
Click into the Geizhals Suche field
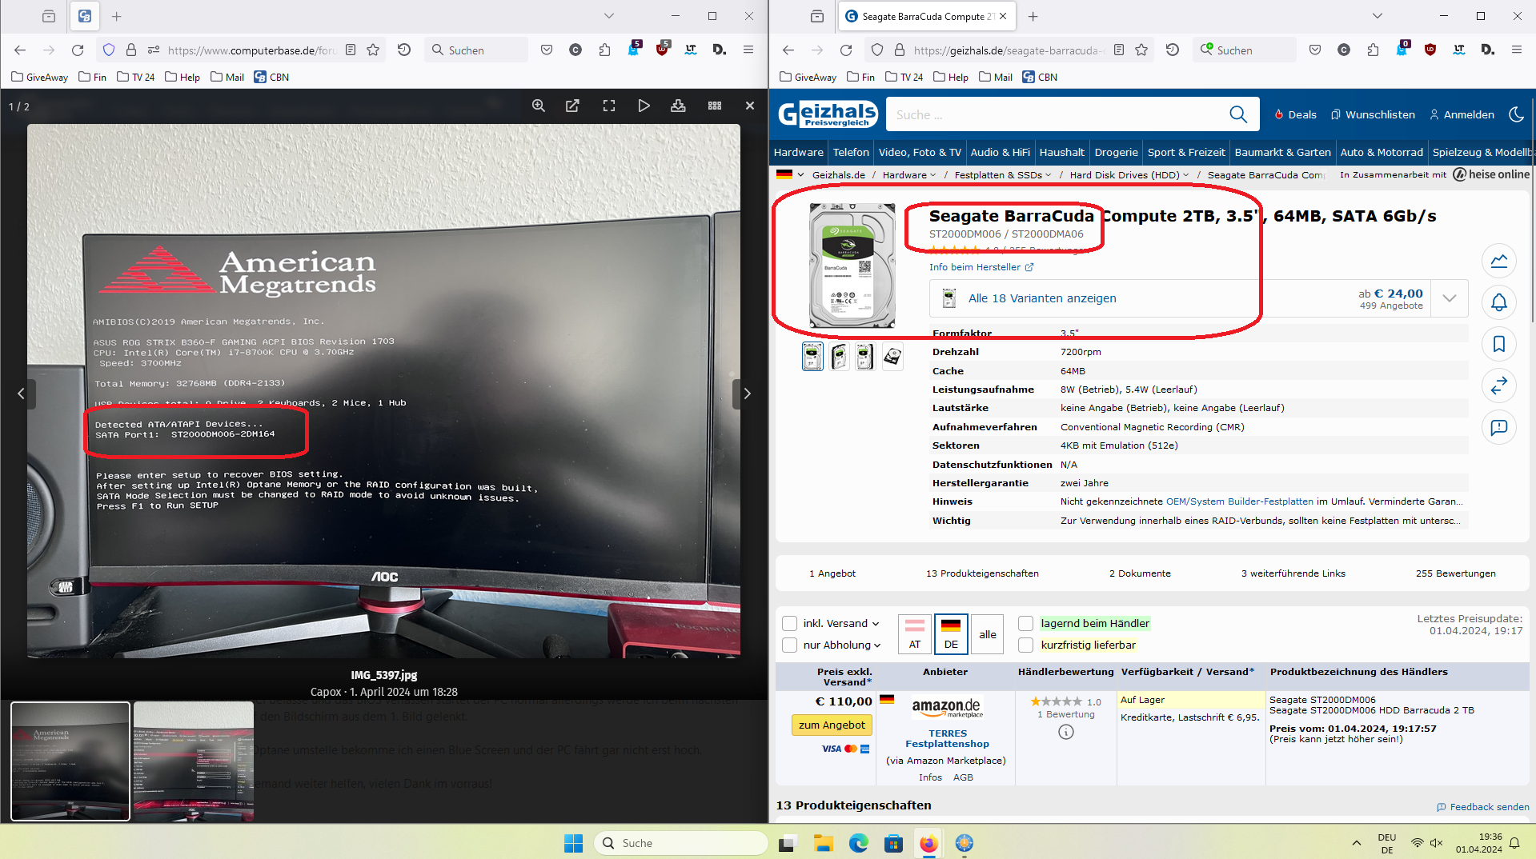pyautogui.click(x=1057, y=114)
